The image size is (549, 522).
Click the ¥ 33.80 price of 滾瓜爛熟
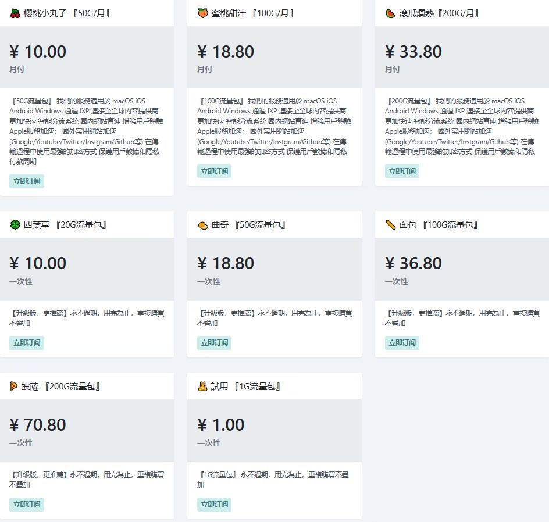click(x=413, y=52)
